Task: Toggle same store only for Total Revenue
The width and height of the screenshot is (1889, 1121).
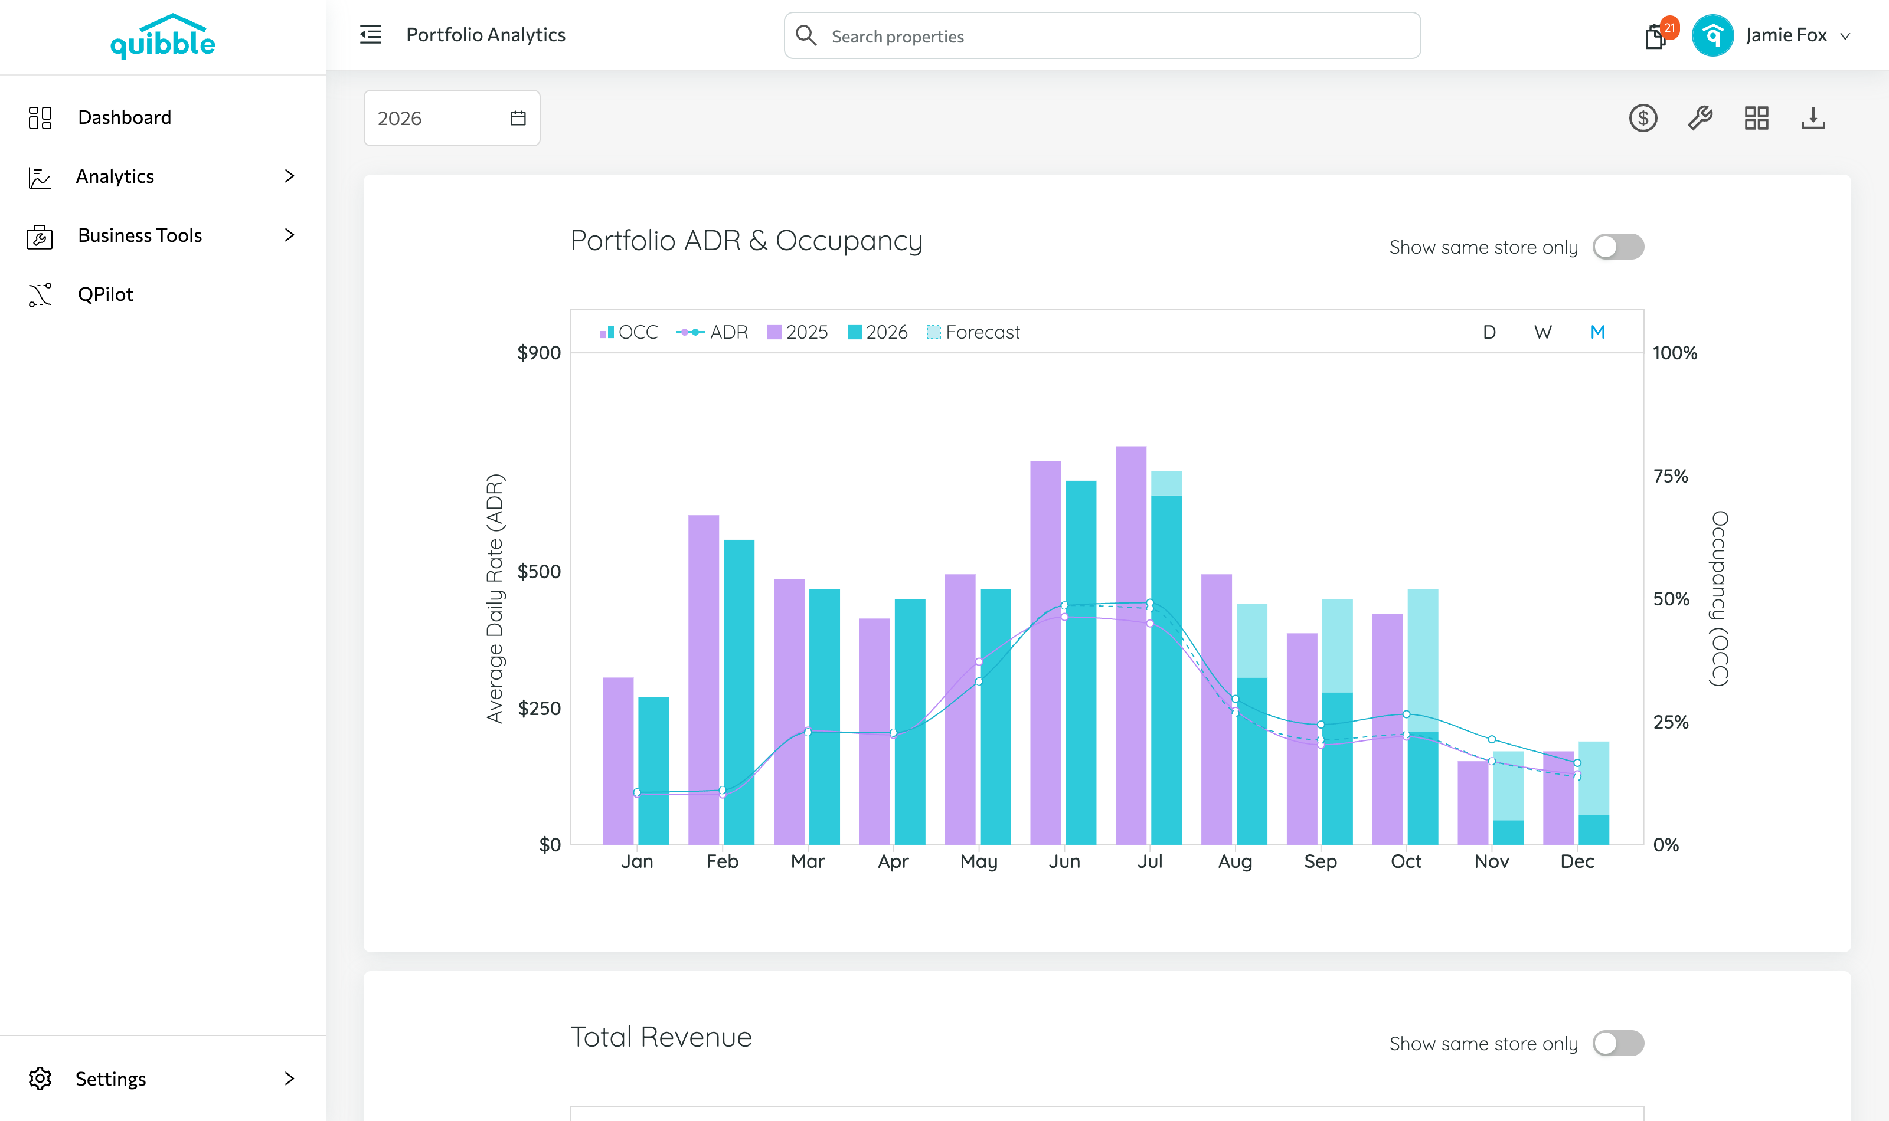Action: point(1617,1043)
